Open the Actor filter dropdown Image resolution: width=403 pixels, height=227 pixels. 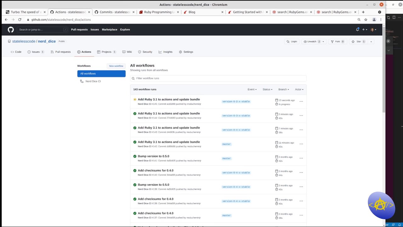299,90
